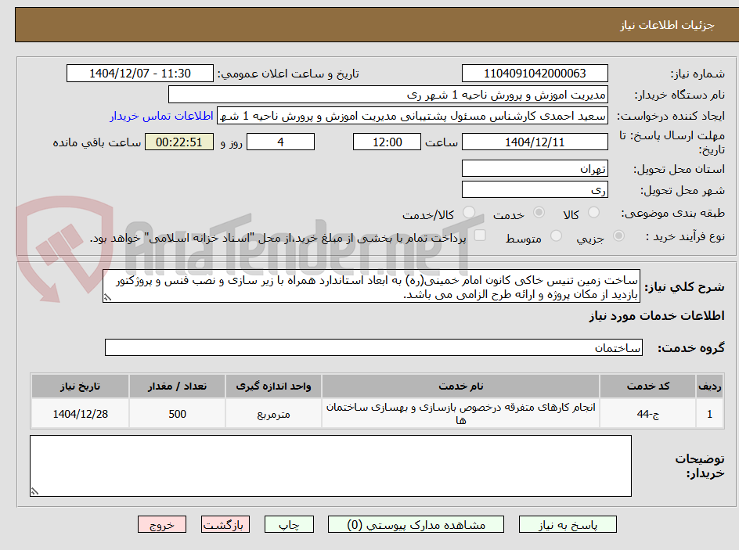Click the گروه خدمت field ساختمان
Image resolution: width=739 pixels, height=550 pixels.
[373, 347]
